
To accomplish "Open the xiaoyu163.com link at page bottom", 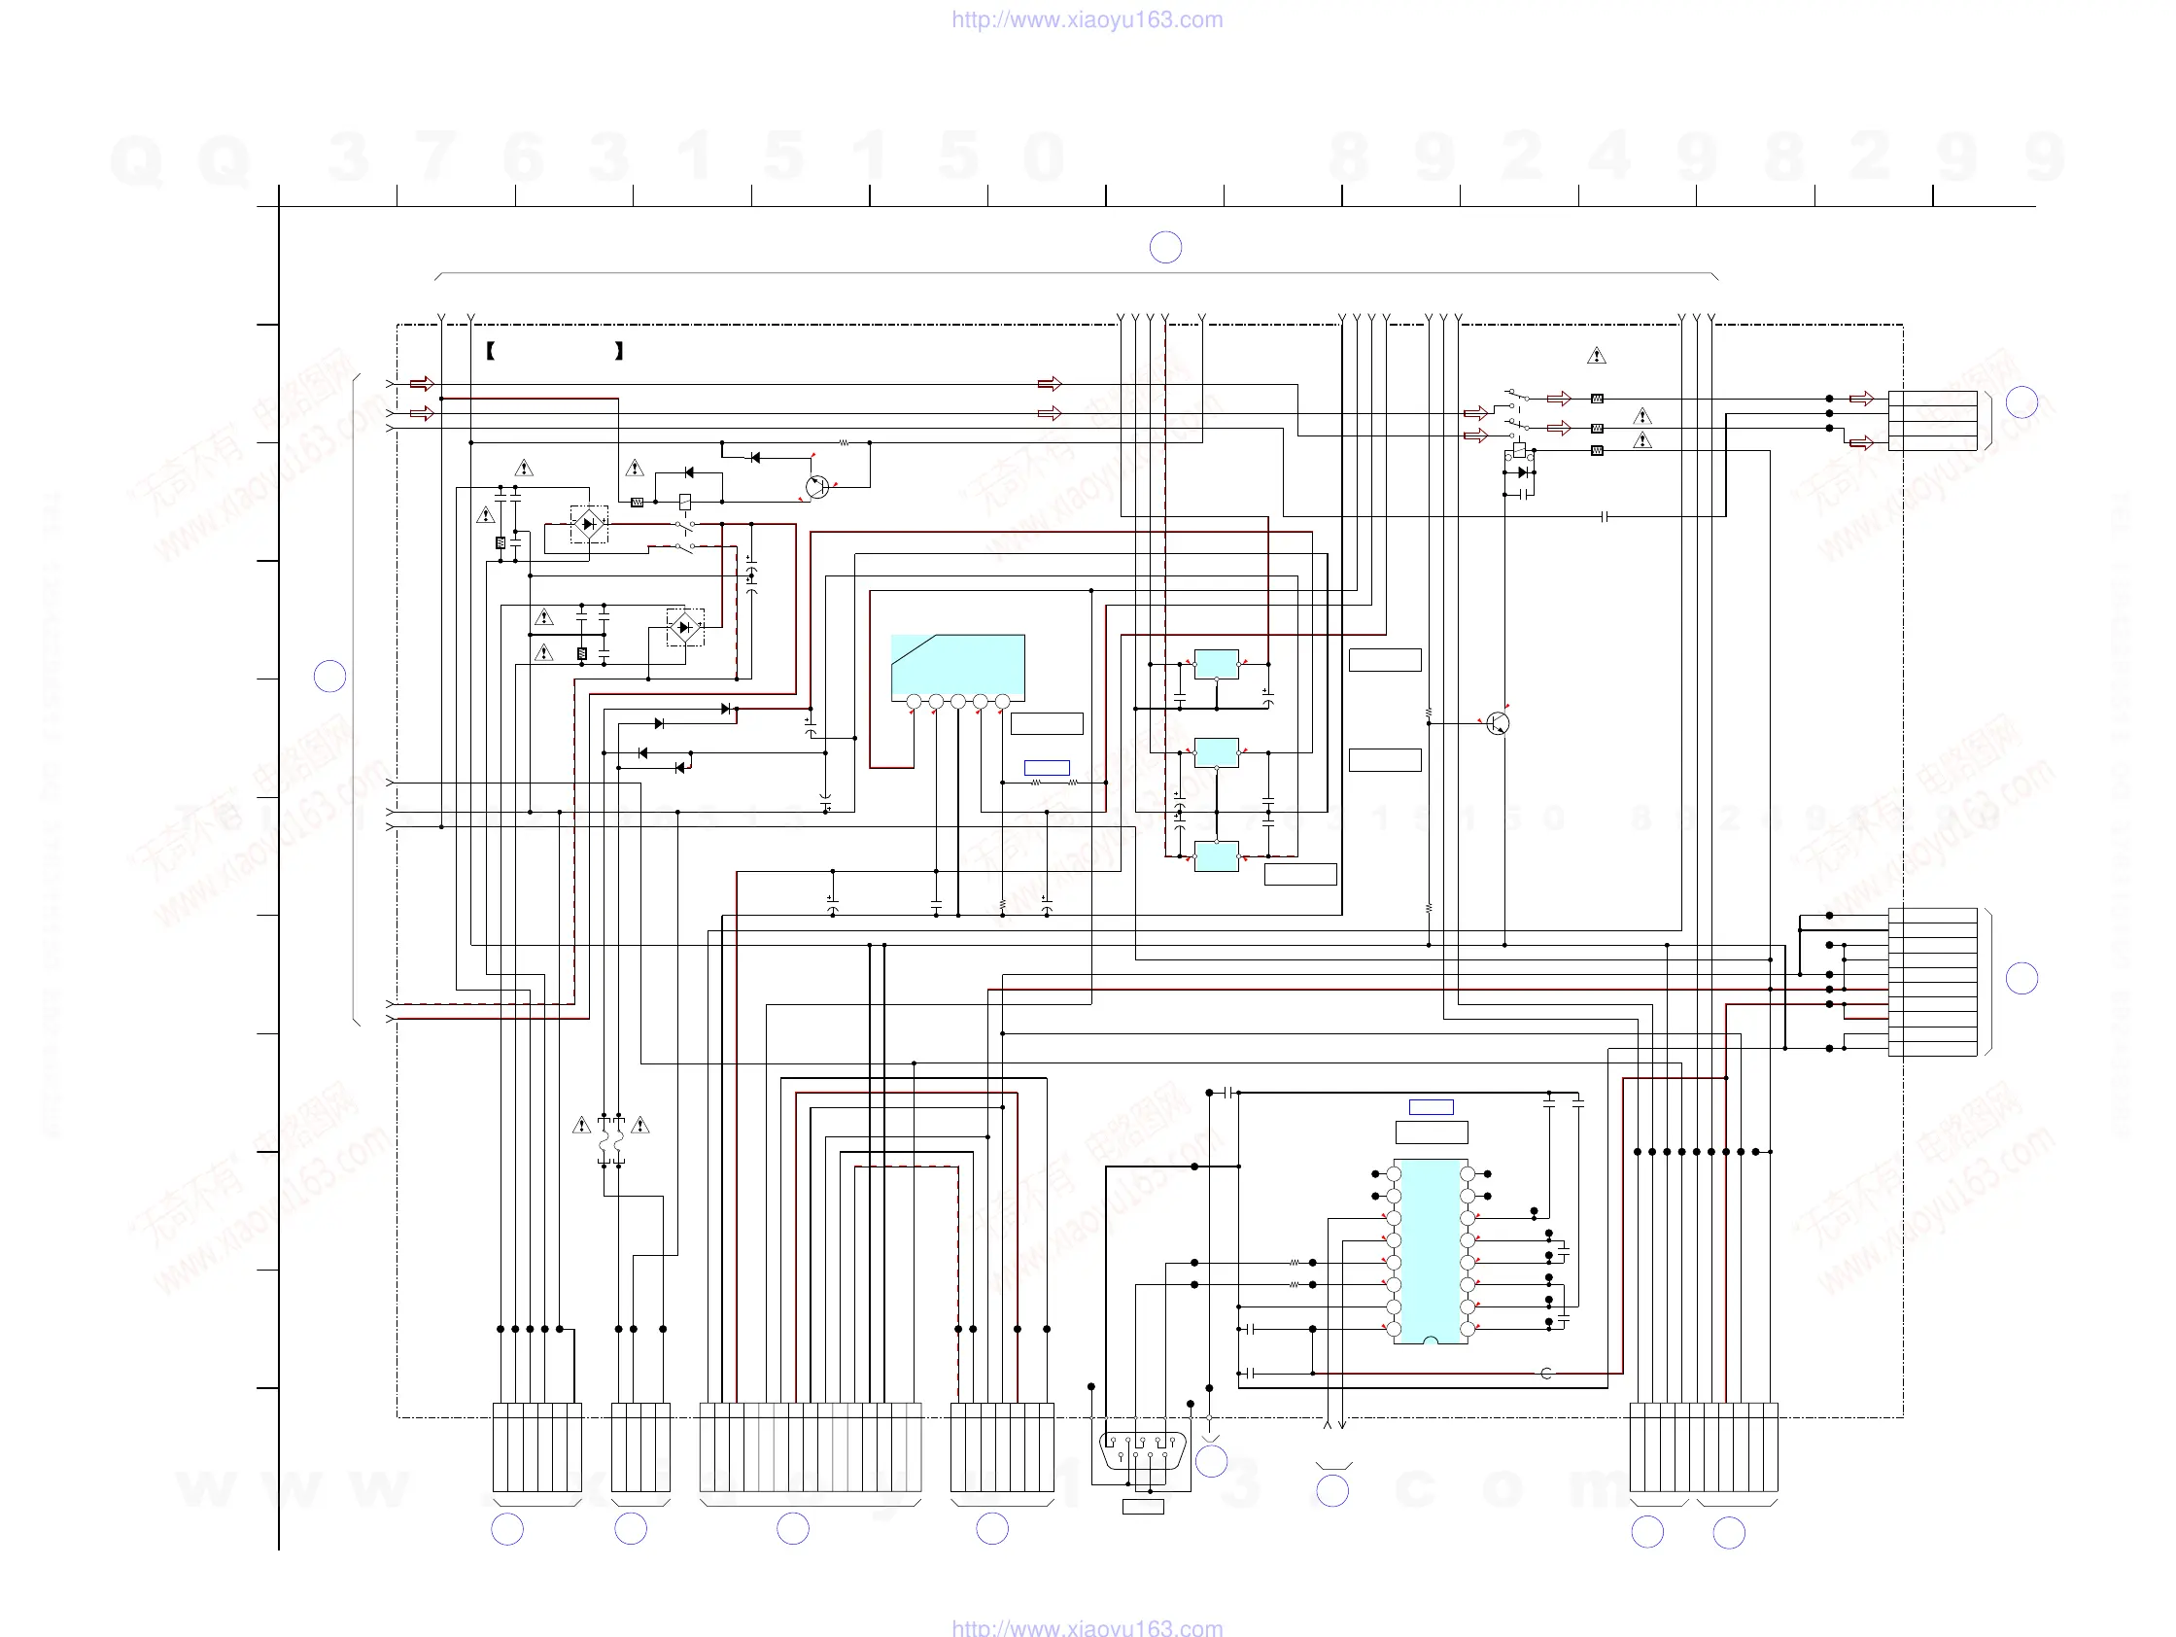I will coord(1087,1627).
